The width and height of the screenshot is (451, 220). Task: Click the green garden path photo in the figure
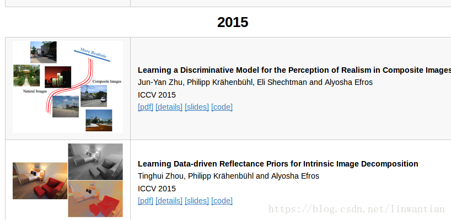(26, 76)
